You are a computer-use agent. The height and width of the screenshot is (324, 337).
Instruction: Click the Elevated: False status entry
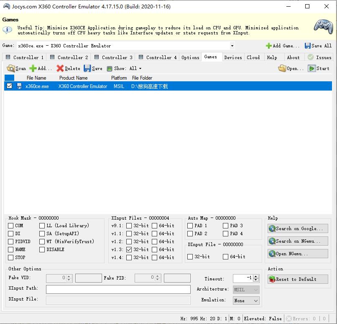pos(263,319)
